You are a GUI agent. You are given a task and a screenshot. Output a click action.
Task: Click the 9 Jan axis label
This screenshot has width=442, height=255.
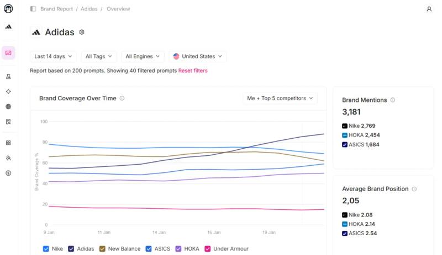click(49, 232)
